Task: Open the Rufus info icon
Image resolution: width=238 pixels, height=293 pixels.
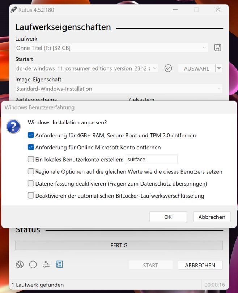Action: (x=33, y=264)
